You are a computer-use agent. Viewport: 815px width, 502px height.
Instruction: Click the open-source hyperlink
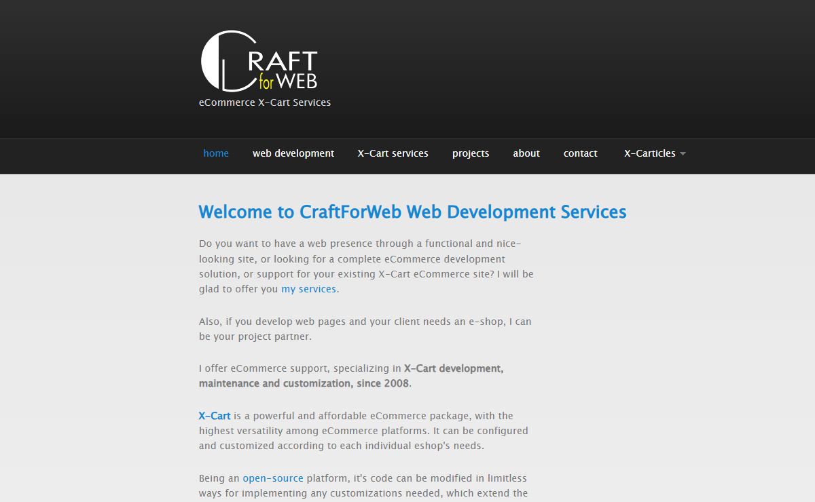273,478
